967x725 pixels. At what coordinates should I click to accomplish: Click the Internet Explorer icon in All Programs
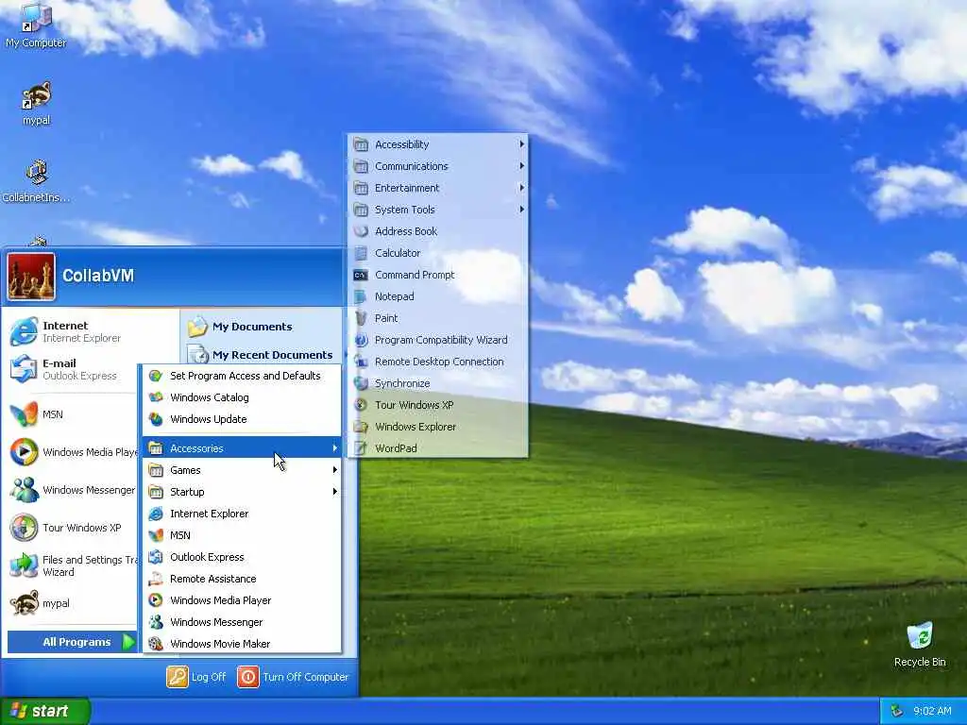156,514
